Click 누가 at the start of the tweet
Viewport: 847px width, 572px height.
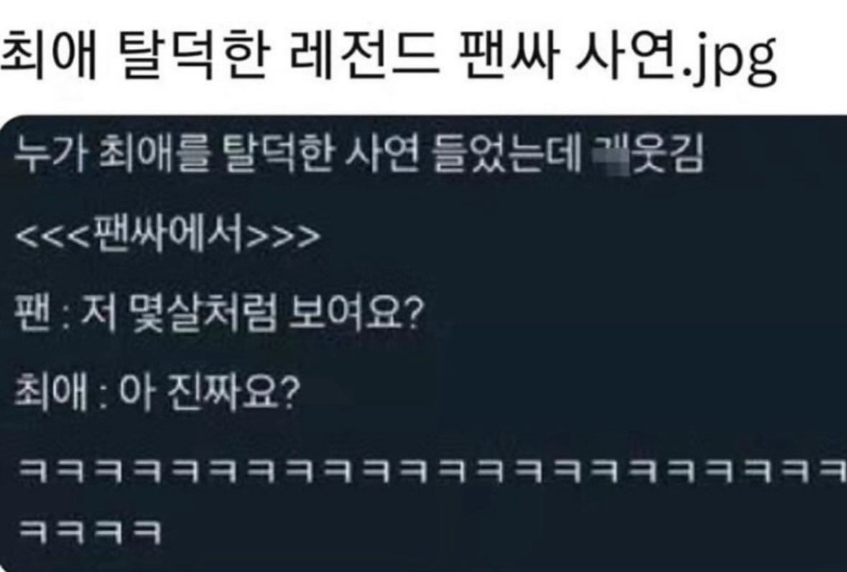49,156
